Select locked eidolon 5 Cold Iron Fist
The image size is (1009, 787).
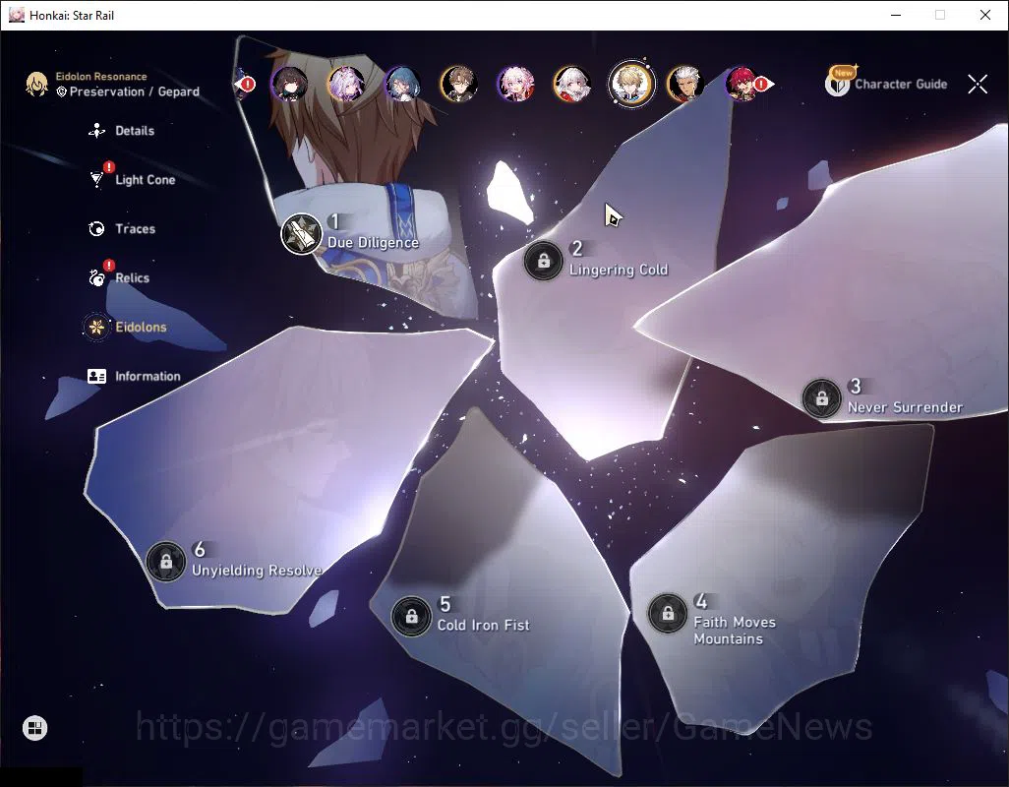pyautogui.click(x=411, y=617)
